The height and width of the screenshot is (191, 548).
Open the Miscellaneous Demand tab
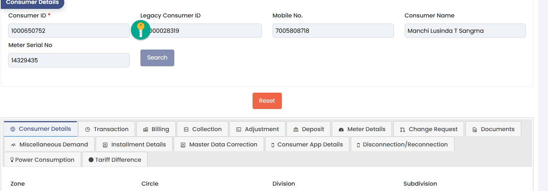pos(49,144)
